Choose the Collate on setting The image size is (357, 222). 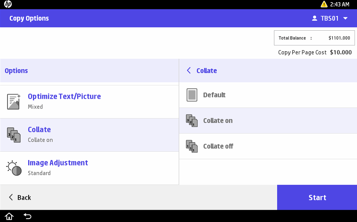tap(218, 121)
